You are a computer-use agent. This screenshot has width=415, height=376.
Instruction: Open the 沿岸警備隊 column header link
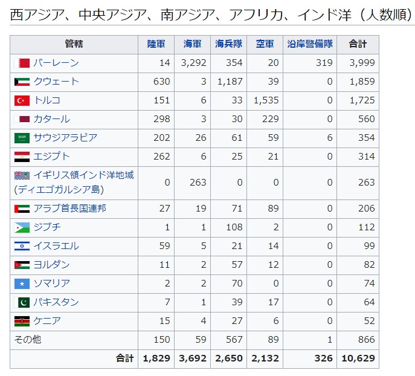310,44
